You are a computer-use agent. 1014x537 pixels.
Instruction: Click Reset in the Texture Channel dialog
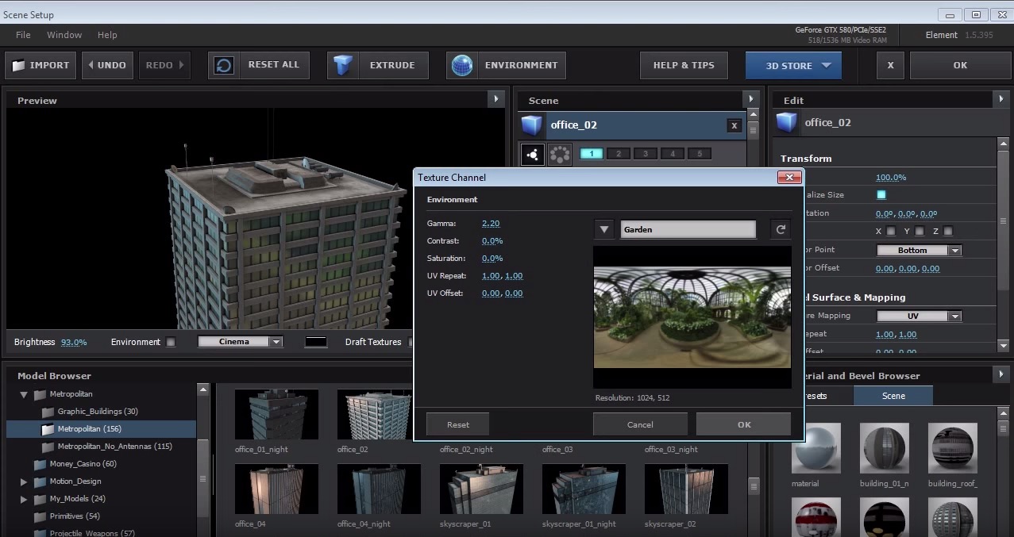tap(457, 424)
